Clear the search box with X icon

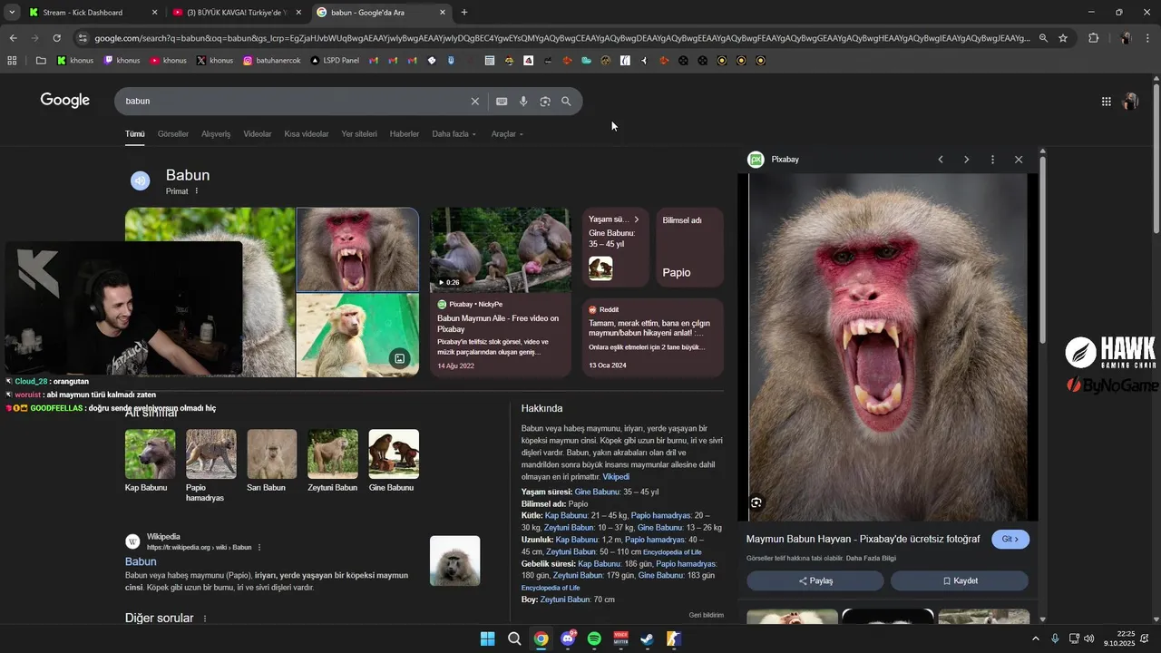pos(474,102)
